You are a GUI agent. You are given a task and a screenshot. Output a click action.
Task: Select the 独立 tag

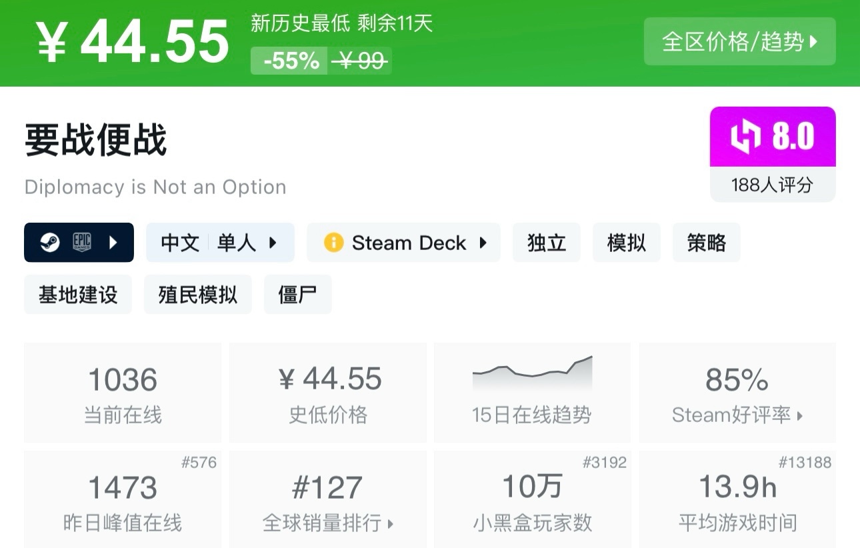coord(546,243)
